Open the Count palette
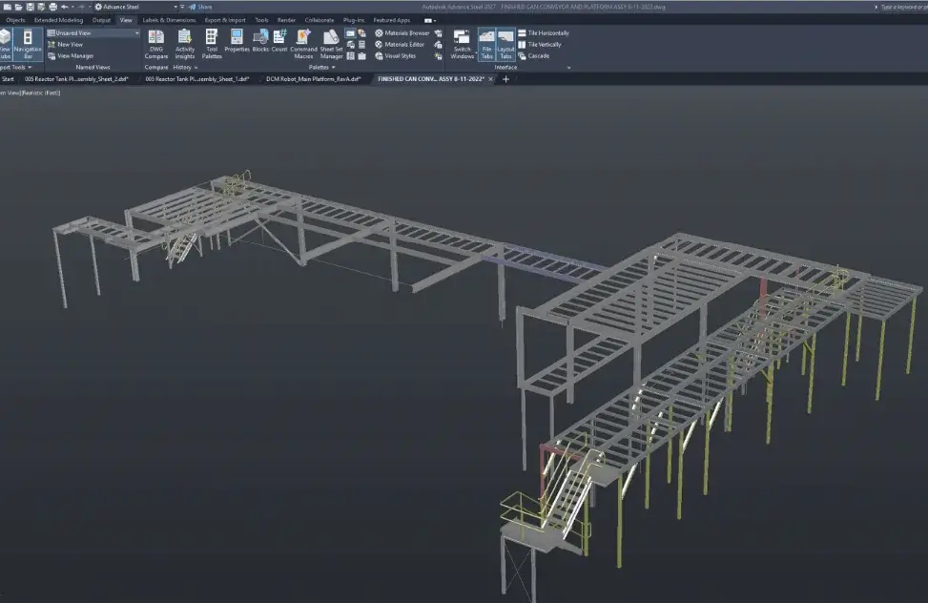 (279, 41)
